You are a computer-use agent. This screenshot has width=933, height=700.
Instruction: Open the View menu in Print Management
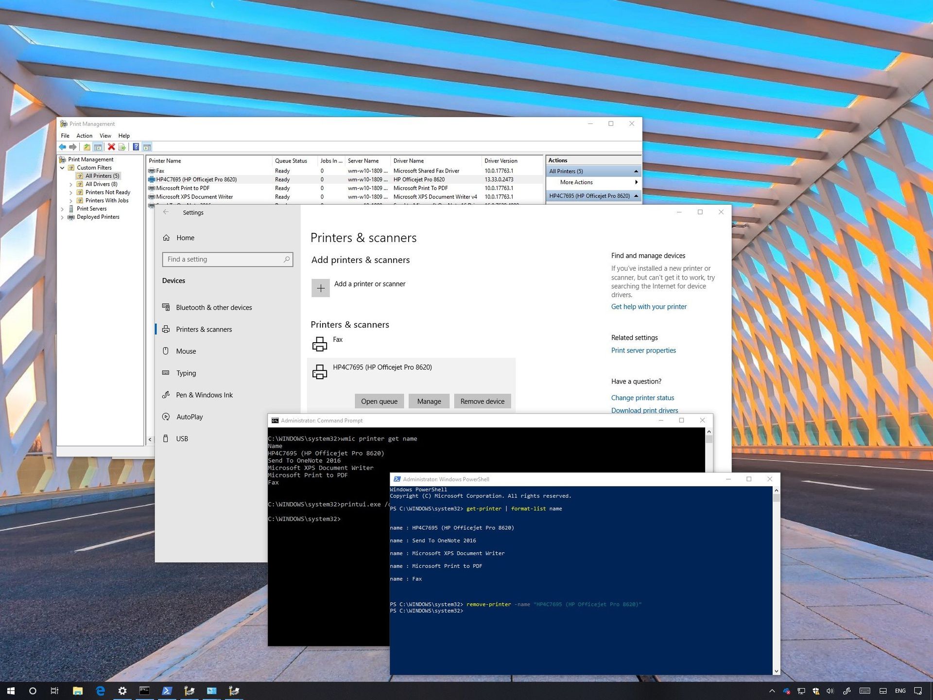[x=105, y=136]
